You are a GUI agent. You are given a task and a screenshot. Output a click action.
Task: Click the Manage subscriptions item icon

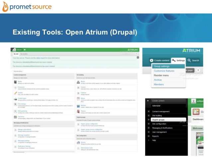point(15,130)
